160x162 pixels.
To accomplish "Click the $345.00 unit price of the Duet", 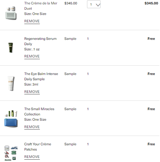I will tap(71, 3).
